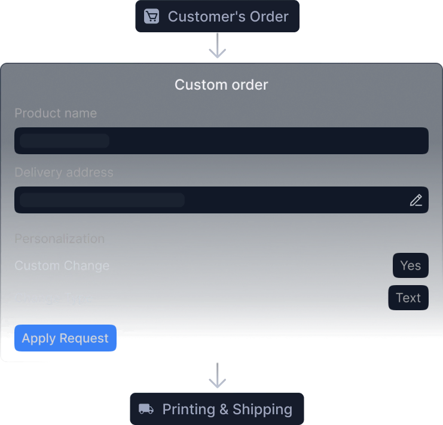The image size is (443, 425).
Task: Focus the Delivery address input field
Action: tap(221, 200)
